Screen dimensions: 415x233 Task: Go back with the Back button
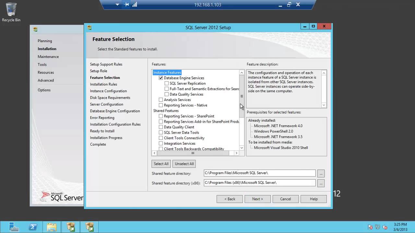pos(230,199)
